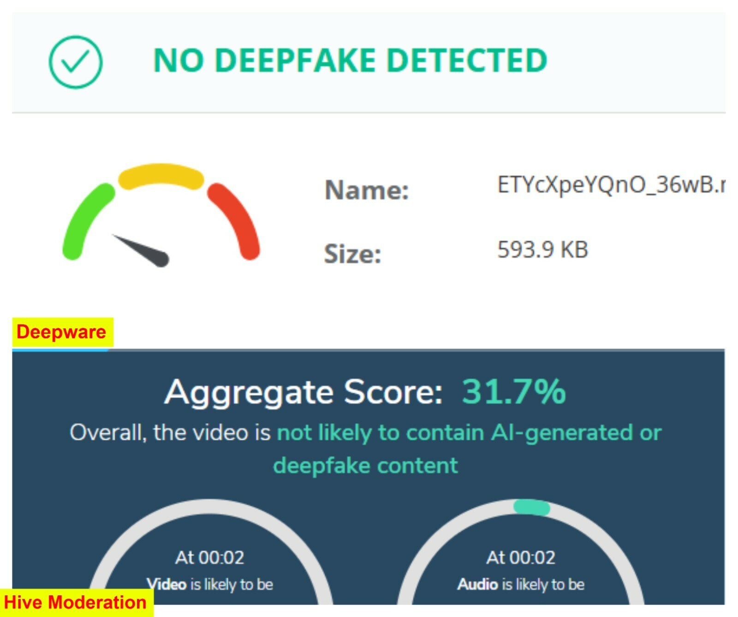Click the 31.7% aggregate score value
This screenshot has width=738, height=617.
(x=513, y=392)
